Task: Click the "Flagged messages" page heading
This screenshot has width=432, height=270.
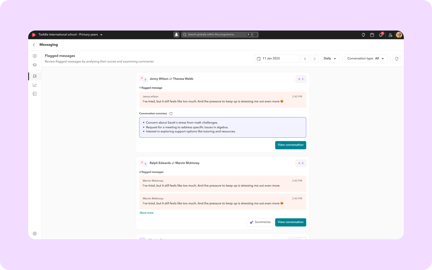Action: click(x=60, y=56)
